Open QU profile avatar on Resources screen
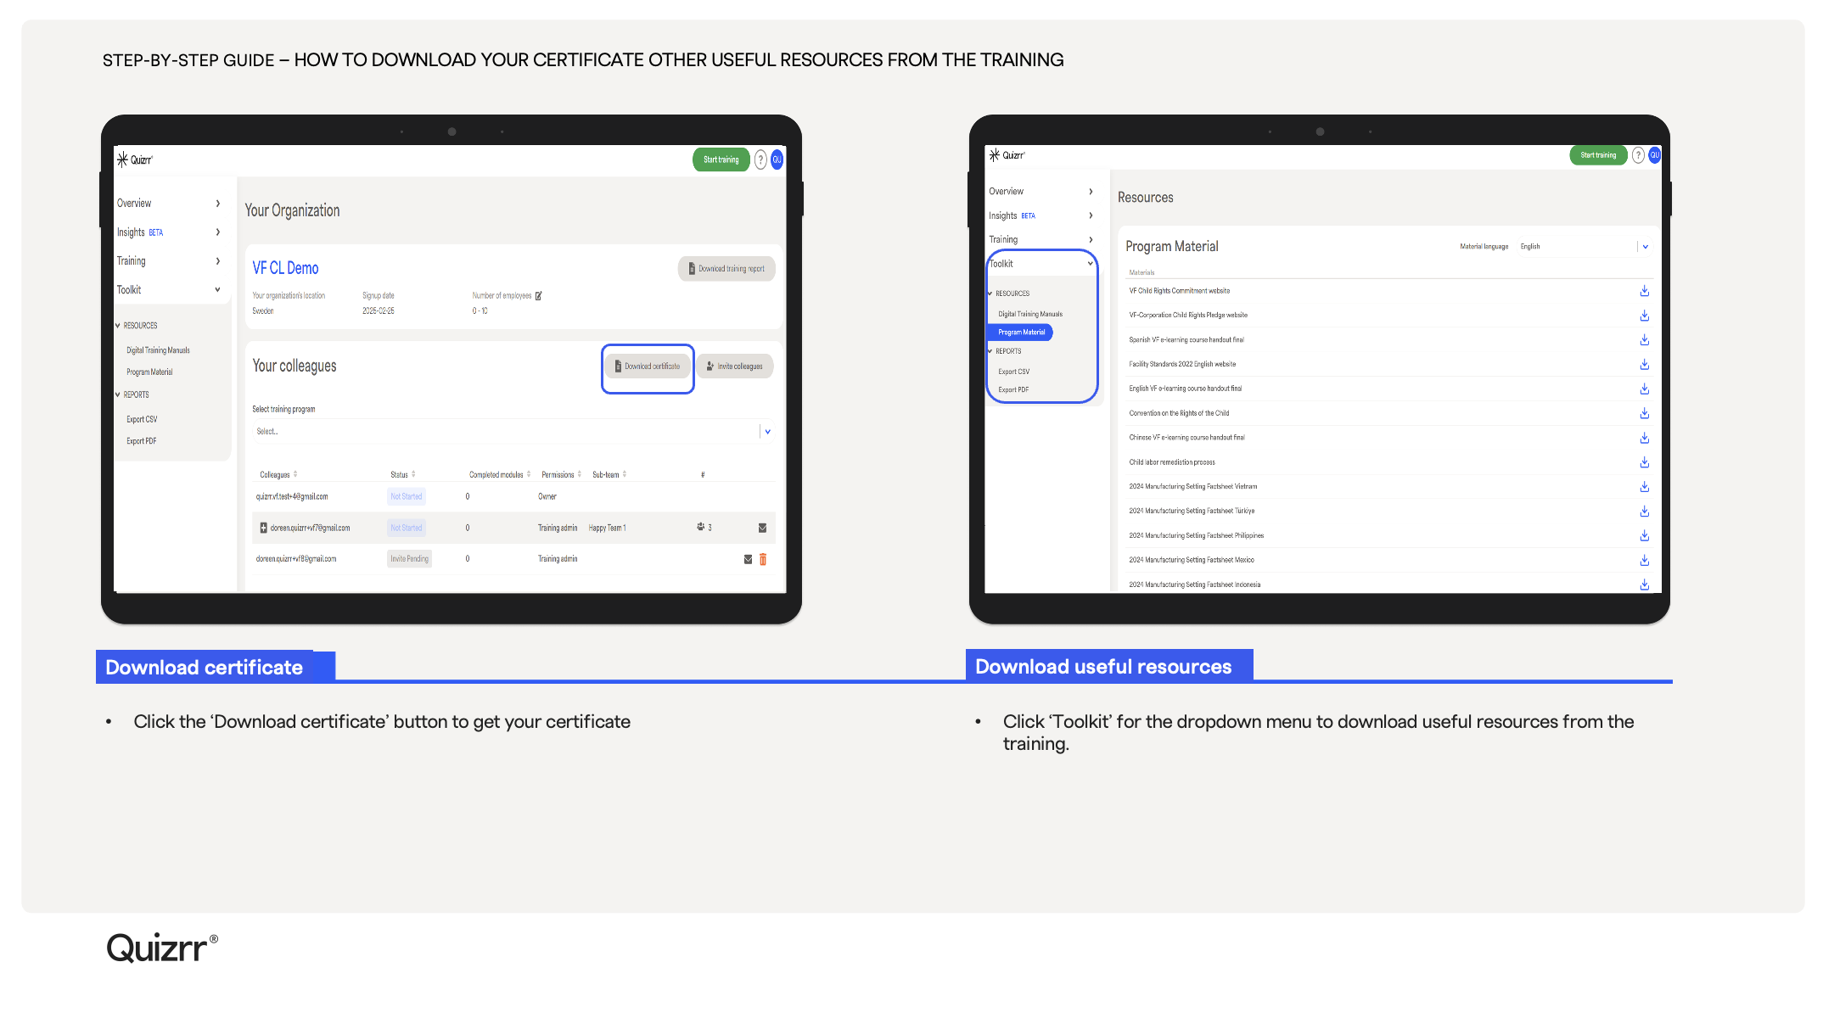Viewport: 1823px width, 1018px height. click(x=1654, y=155)
